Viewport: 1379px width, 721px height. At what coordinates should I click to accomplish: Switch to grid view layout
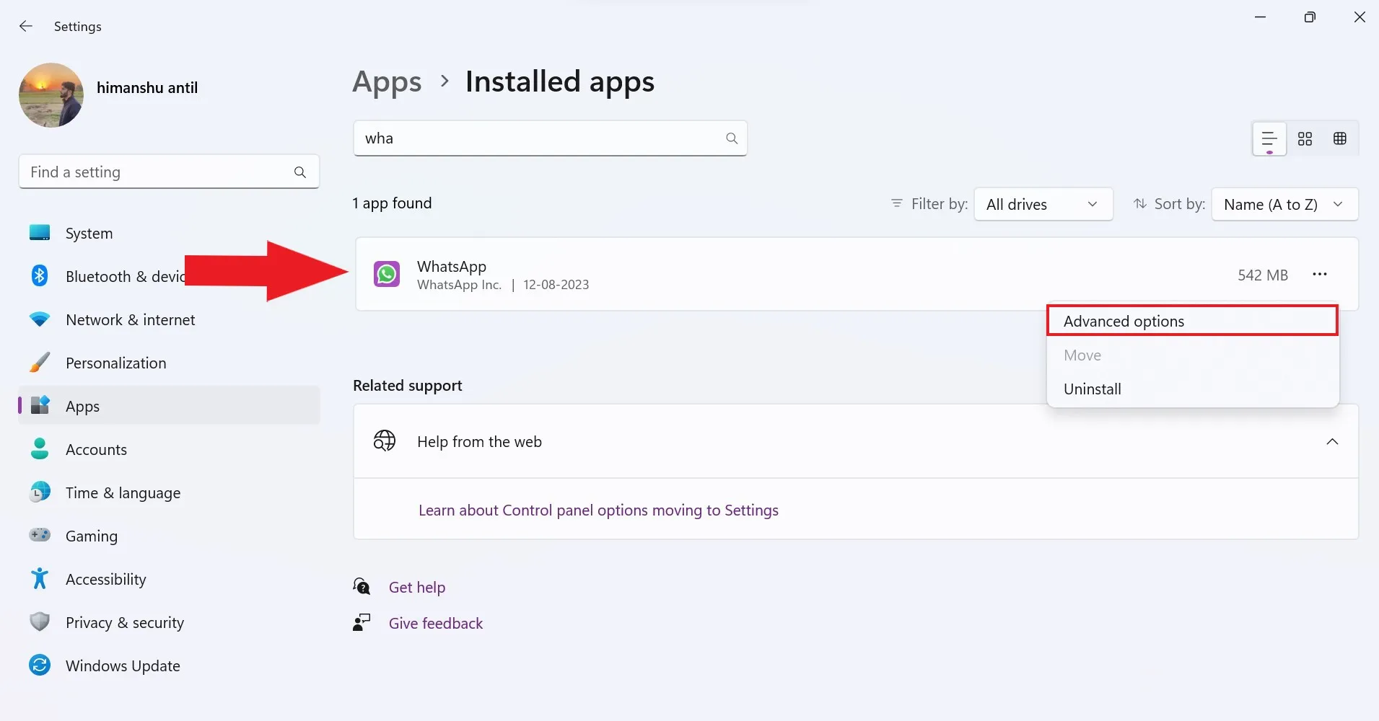[x=1341, y=138]
